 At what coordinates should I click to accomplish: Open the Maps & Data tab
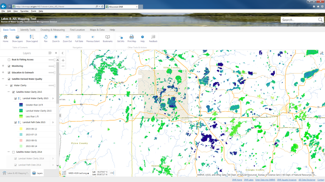coord(97,30)
